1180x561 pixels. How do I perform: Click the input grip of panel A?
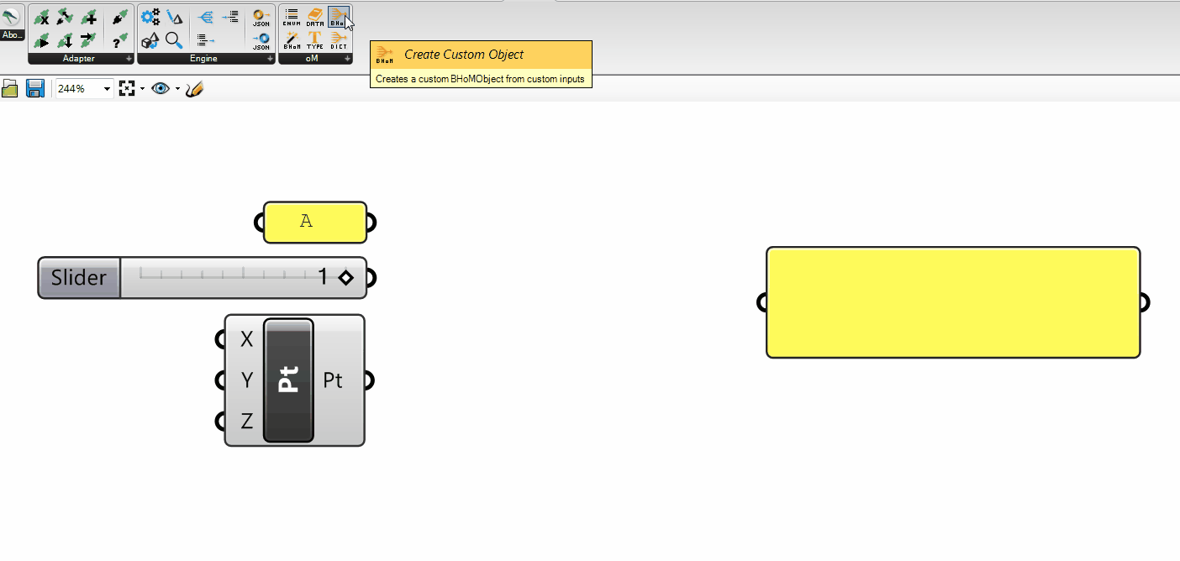pyautogui.click(x=260, y=223)
